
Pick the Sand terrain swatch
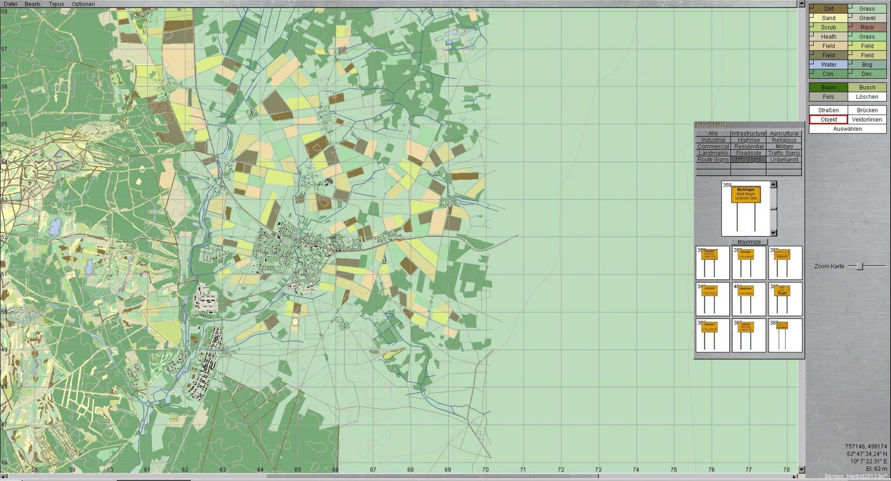point(829,18)
